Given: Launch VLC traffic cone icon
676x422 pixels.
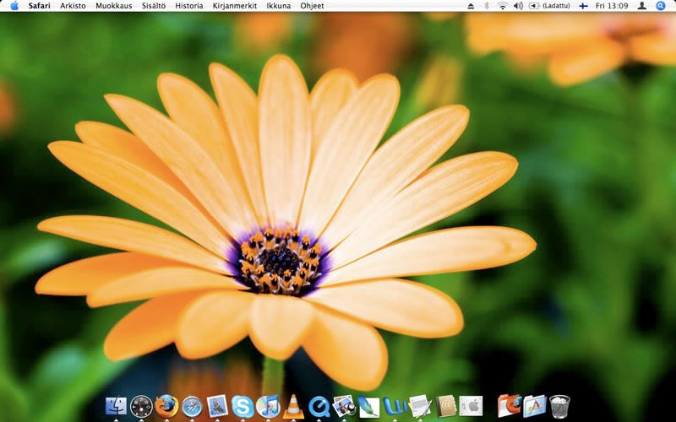Looking at the screenshot, I should pyautogui.click(x=293, y=407).
